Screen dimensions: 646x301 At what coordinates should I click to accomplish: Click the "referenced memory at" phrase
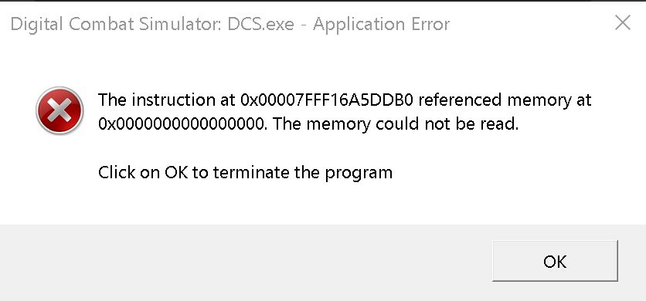505,100
